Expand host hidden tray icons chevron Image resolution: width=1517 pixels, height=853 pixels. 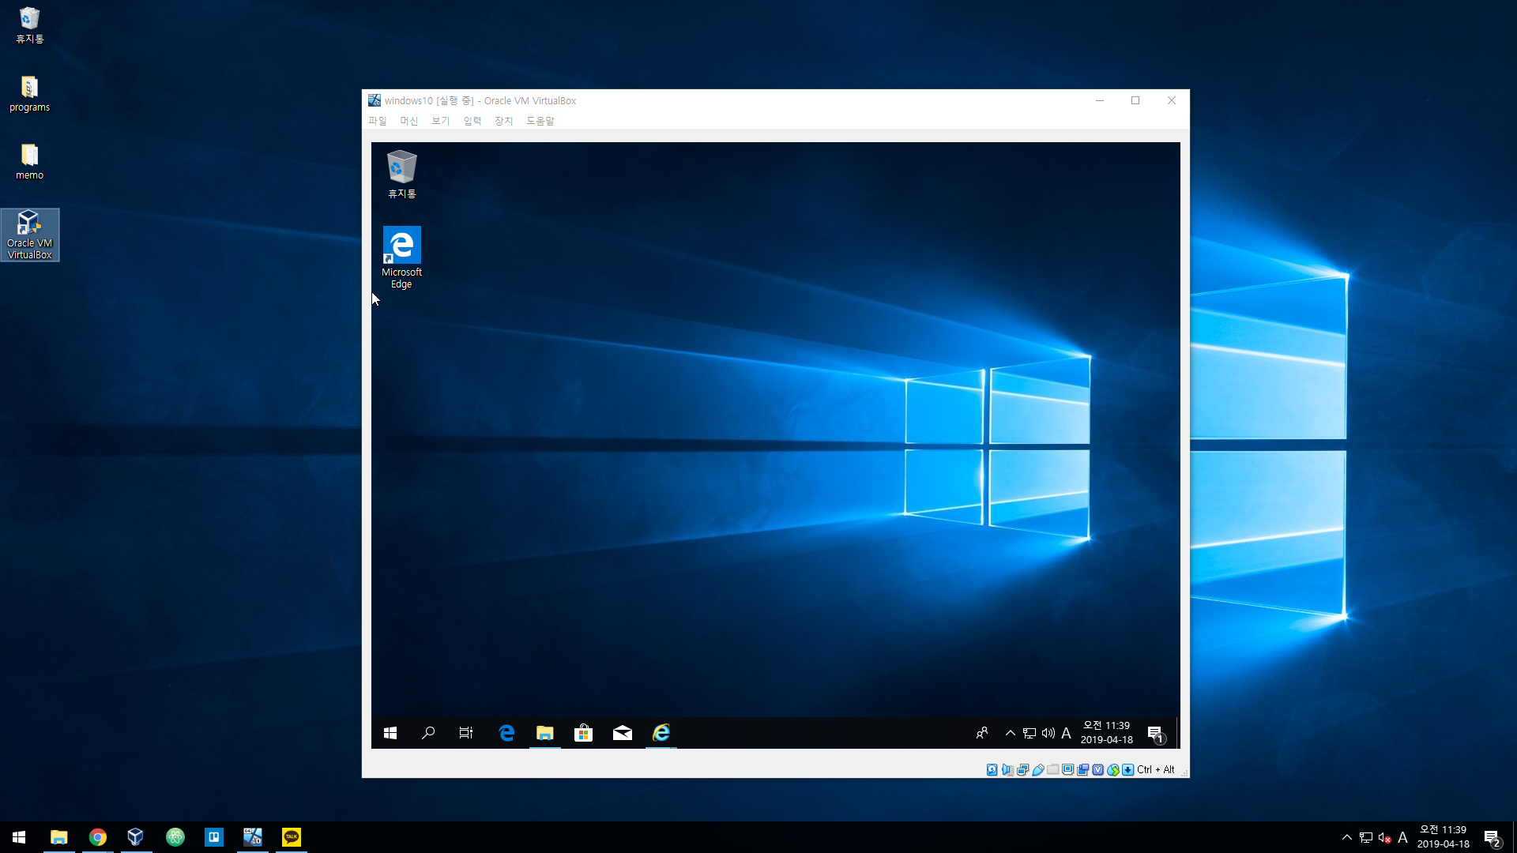1346,837
